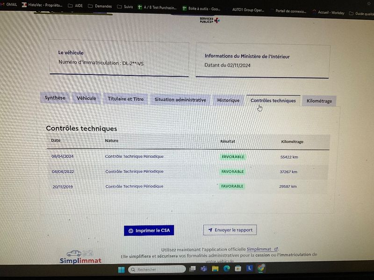Select the 04/04/2022 date cell
Screen dimensions: 374x280
63,172
